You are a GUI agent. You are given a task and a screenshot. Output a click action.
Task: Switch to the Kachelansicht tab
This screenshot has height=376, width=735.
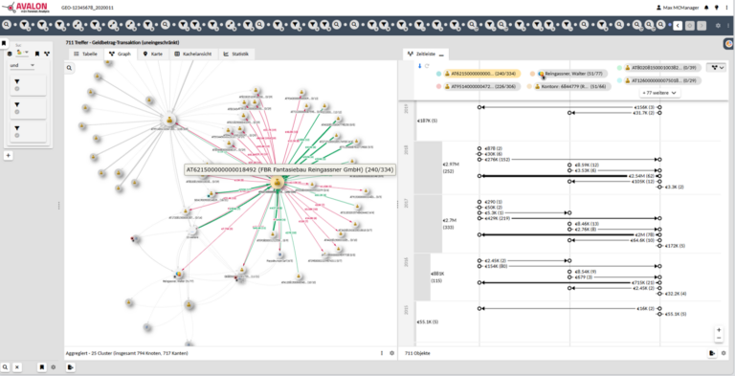click(193, 54)
